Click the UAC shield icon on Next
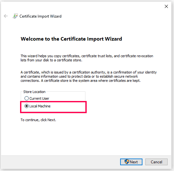174x171 pixels. coord(127,162)
